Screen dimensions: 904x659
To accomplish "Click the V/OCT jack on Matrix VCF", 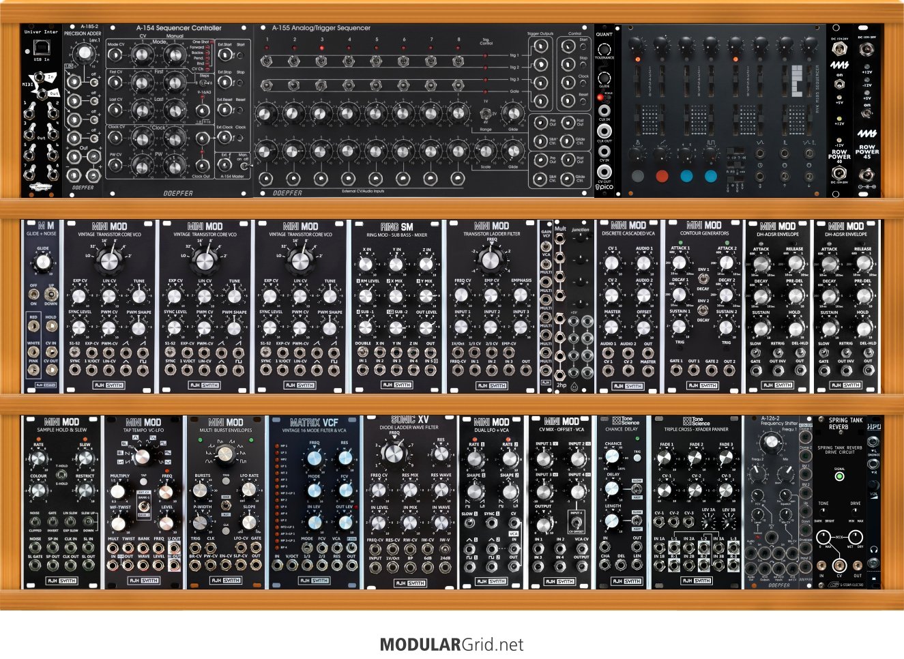I will click(x=292, y=566).
